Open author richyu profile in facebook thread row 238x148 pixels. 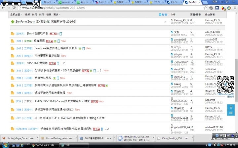pyautogui.click(x=178, y=47)
